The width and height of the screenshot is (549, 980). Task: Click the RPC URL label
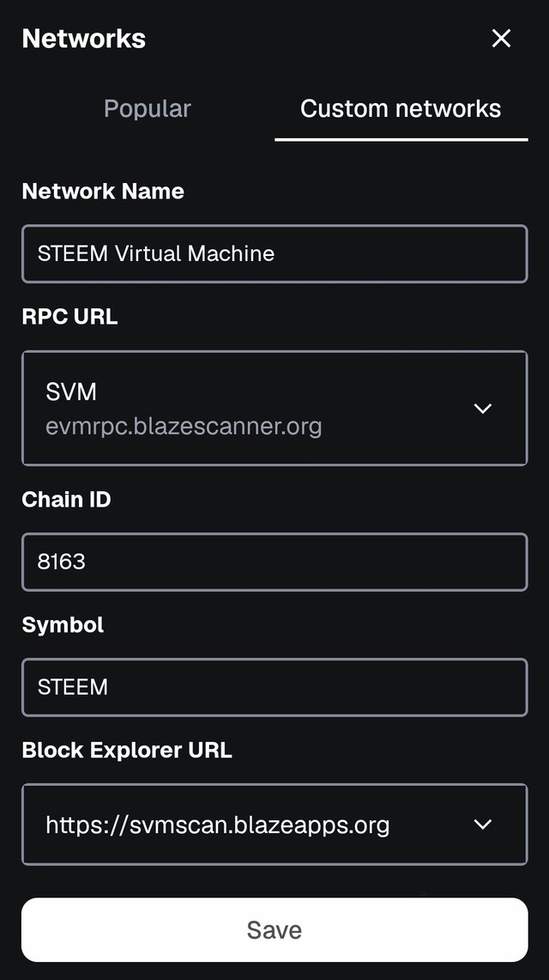pyautogui.click(x=69, y=316)
